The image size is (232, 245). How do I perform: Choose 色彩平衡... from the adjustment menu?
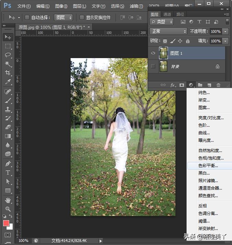pos(208,166)
